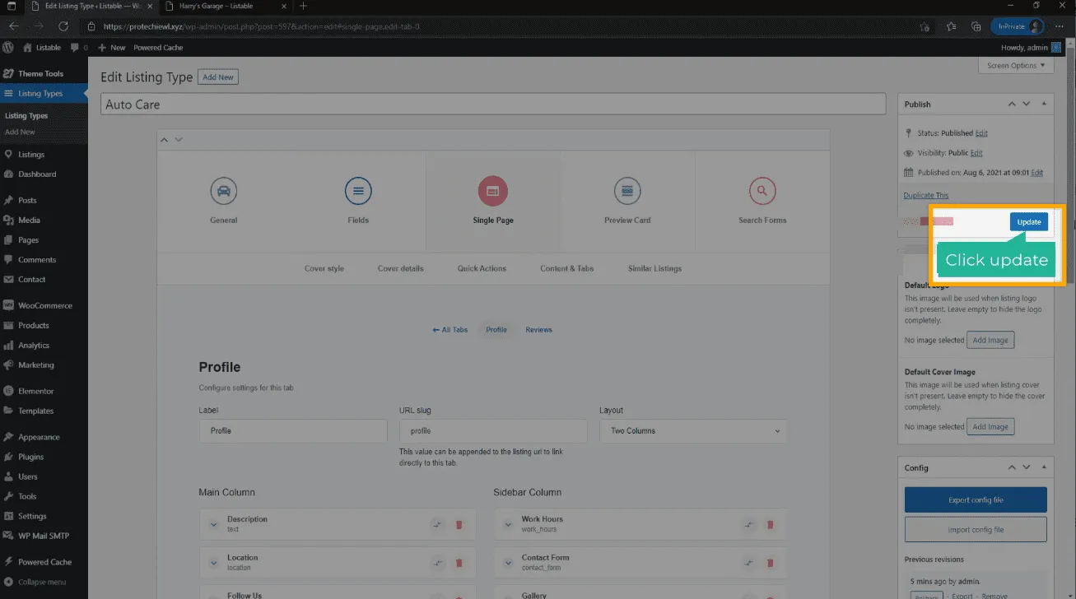Image resolution: width=1076 pixels, height=599 pixels.
Task: Expand the Description block chevron
Action: pos(213,524)
